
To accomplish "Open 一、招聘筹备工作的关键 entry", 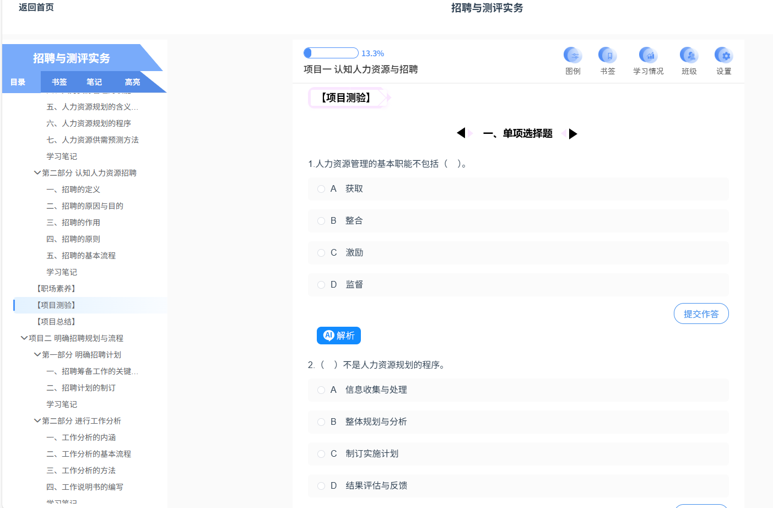I will click(x=92, y=371).
